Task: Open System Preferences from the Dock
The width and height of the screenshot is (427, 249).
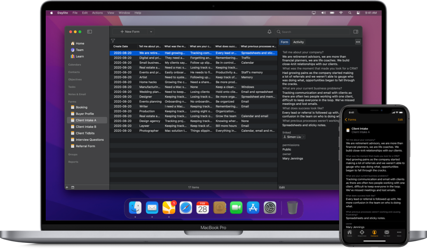Action: click(x=270, y=208)
